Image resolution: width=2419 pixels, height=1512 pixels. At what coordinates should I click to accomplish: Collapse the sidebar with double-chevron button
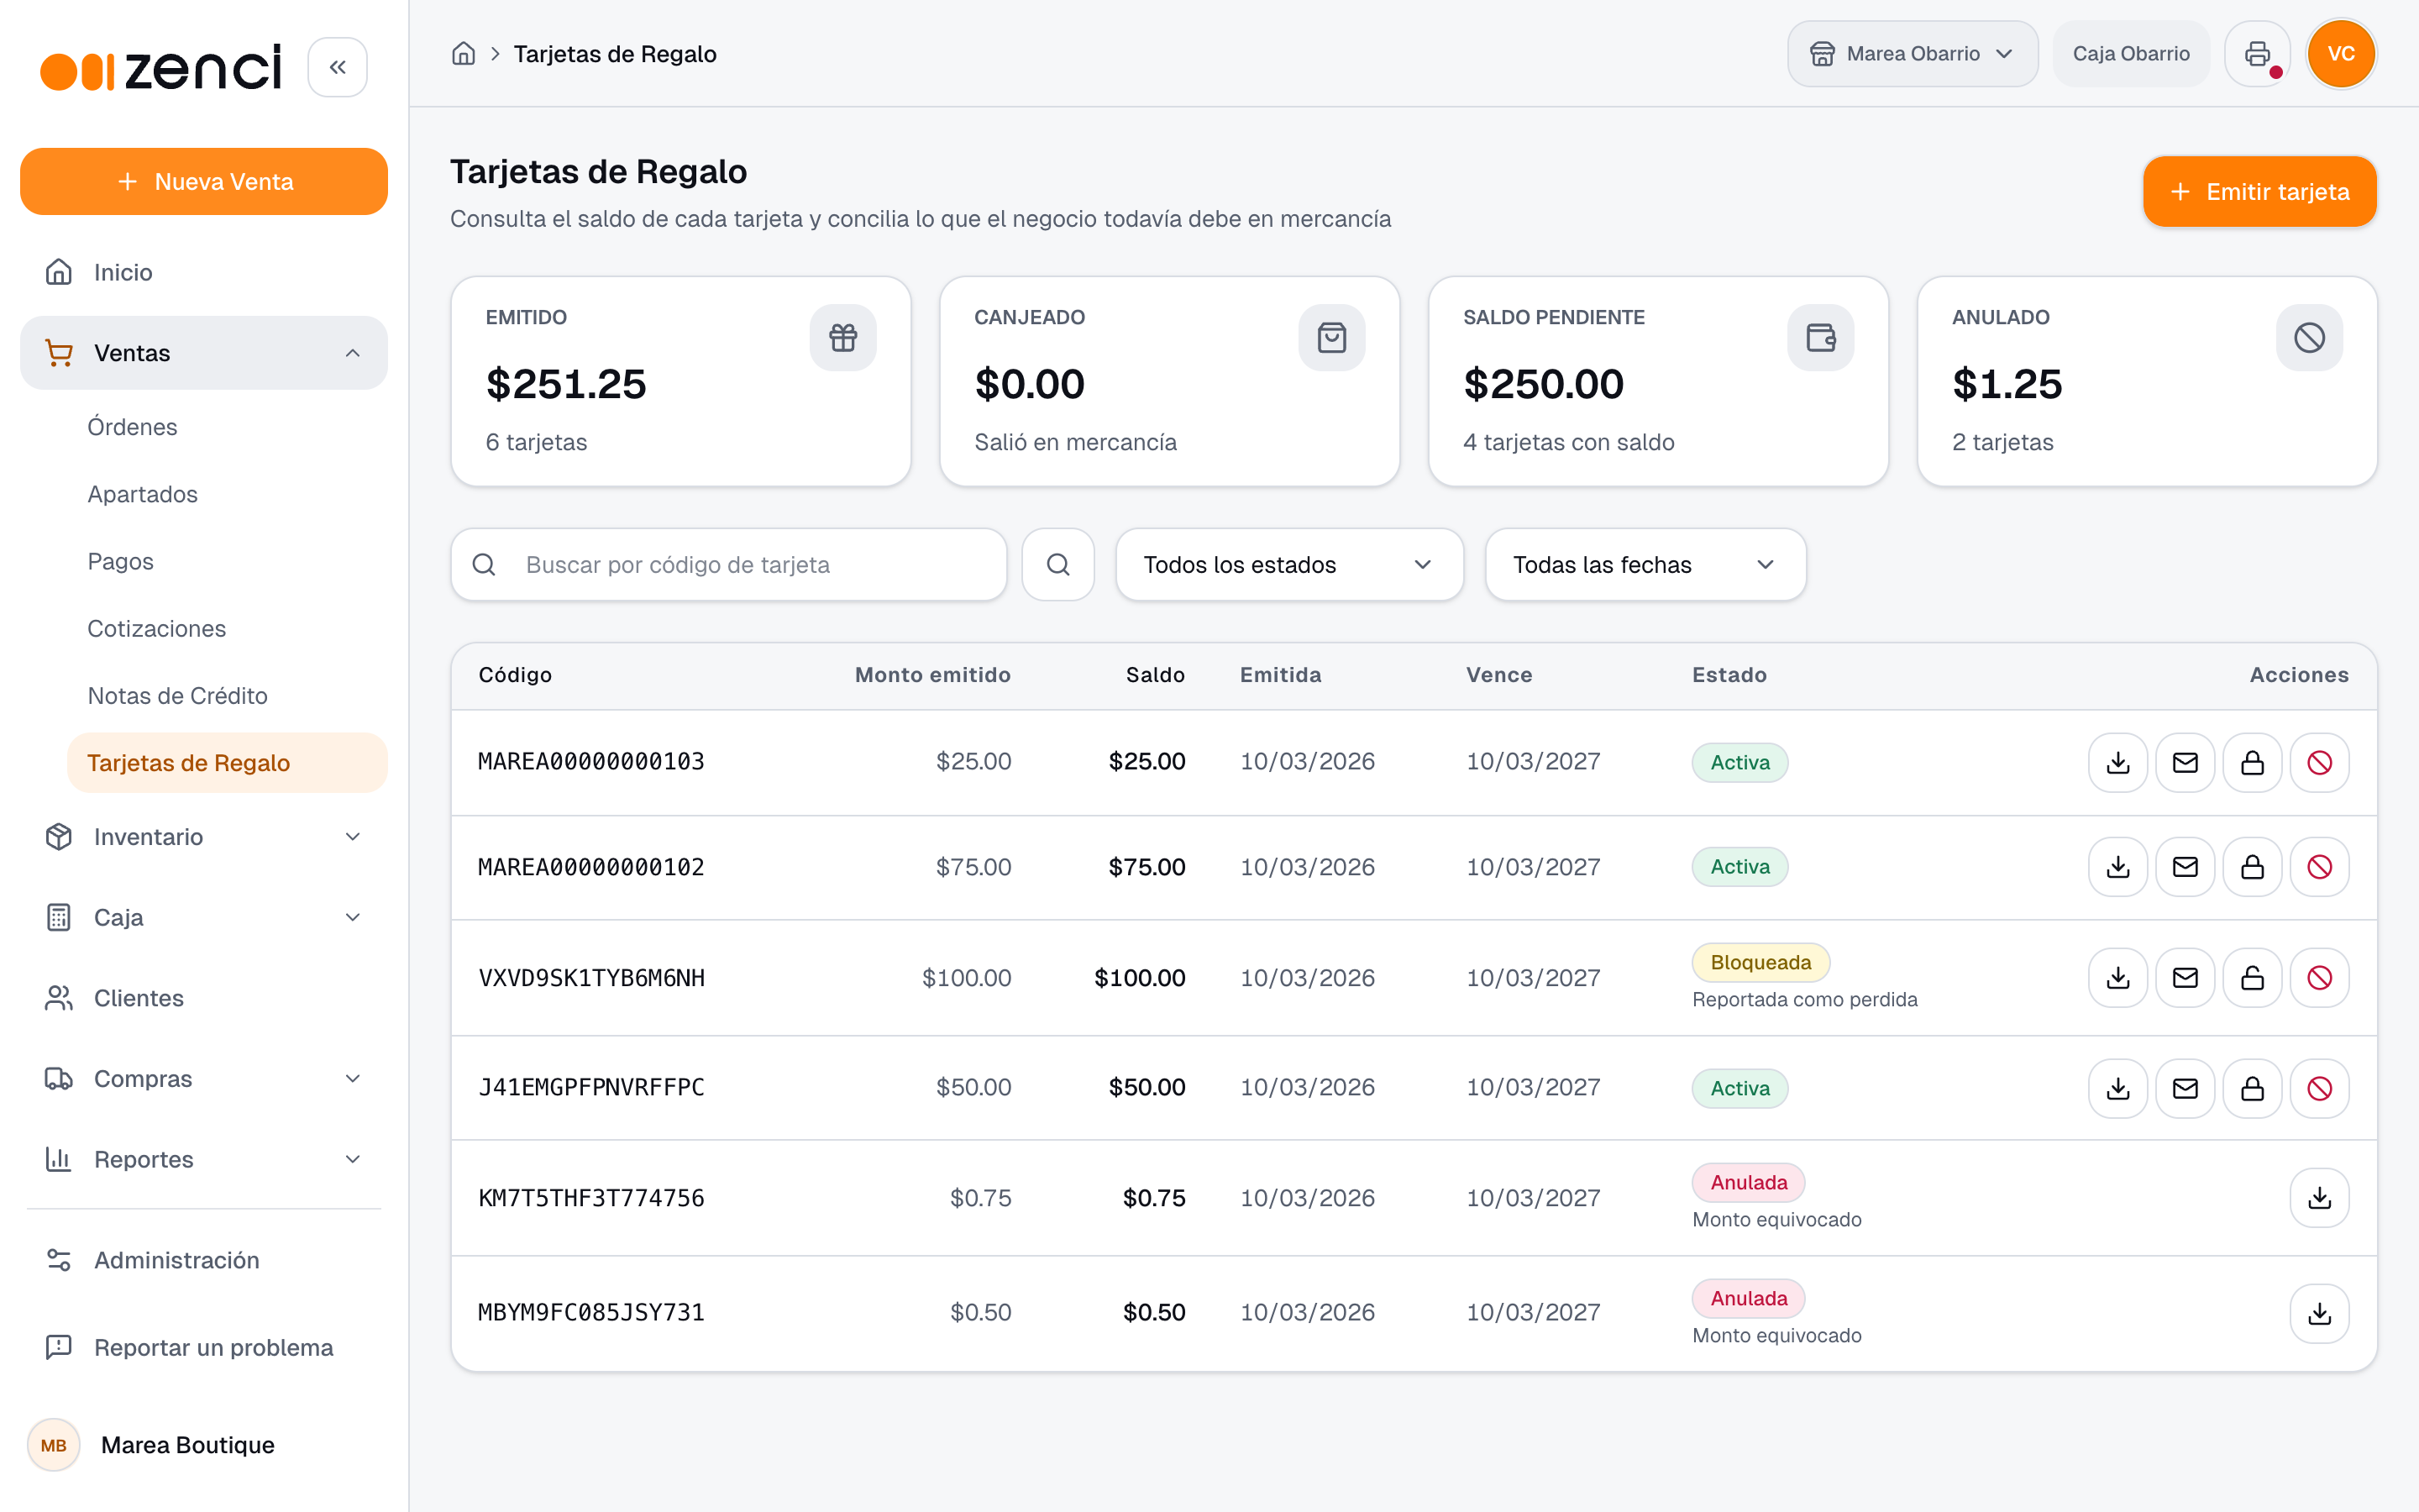point(338,67)
